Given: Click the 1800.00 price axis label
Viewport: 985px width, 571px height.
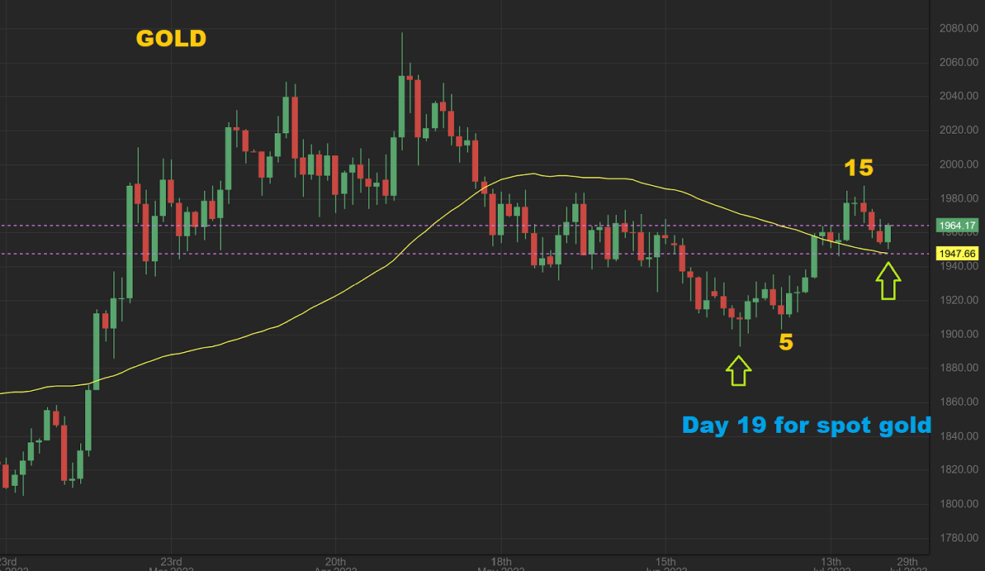Looking at the screenshot, I should tap(959, 504).
